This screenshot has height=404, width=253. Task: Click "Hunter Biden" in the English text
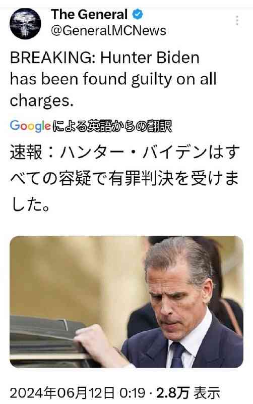[x=150, y=58]
